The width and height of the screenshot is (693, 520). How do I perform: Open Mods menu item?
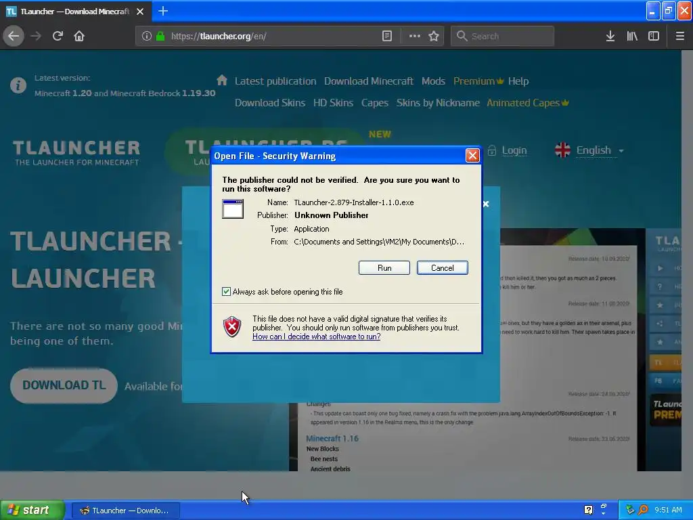[x=433, y=81]
